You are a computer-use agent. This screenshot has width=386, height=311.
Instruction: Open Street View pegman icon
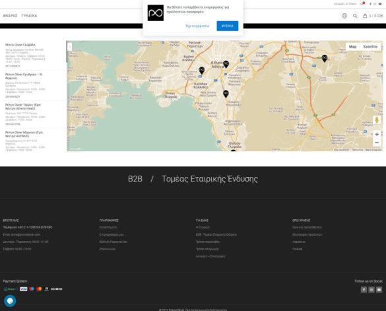pos(377,120)
